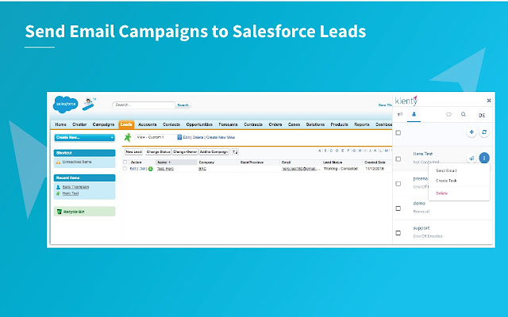
Task: Click the lead star icon beside Hero Test recent item
Action: (58, 193)
